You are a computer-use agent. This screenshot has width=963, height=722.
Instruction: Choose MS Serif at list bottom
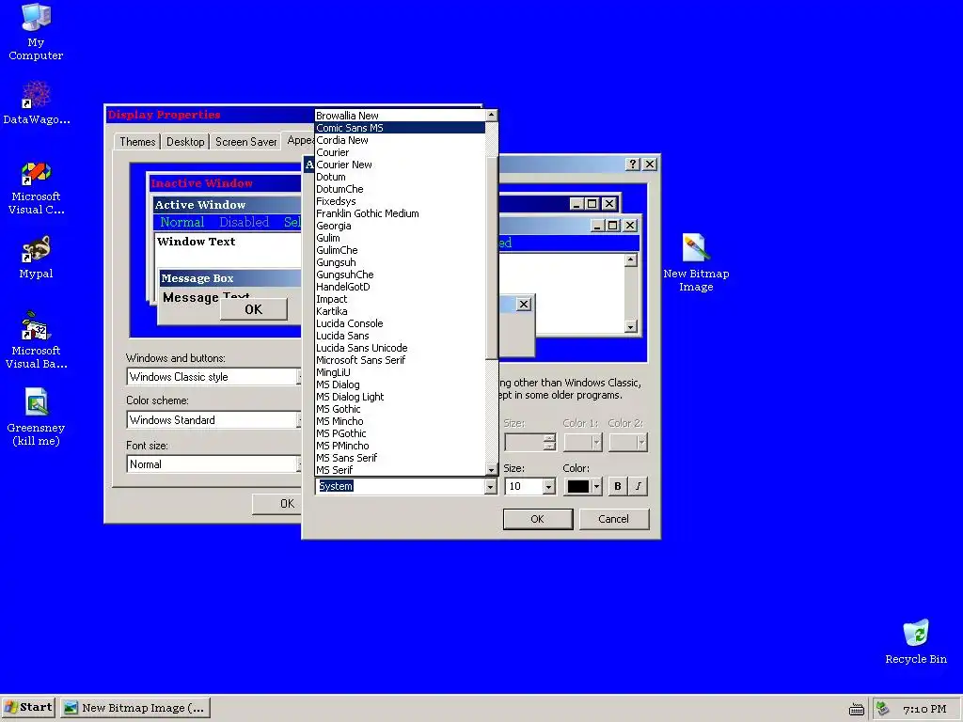click(x=400, y=470)
